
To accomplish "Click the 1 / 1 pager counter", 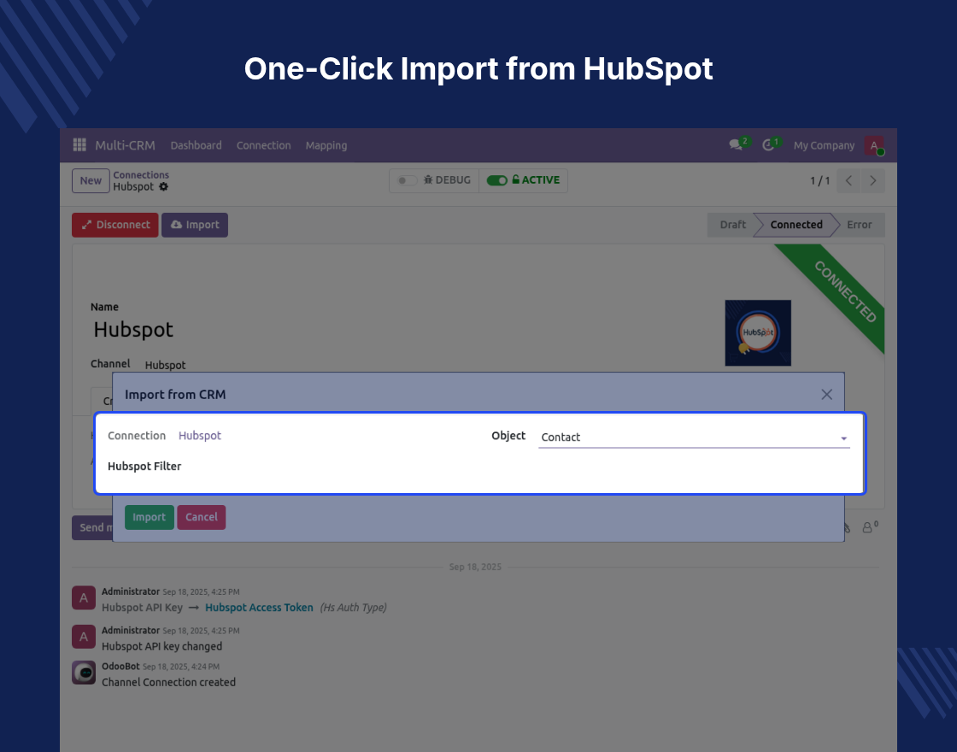I will 819,180.
